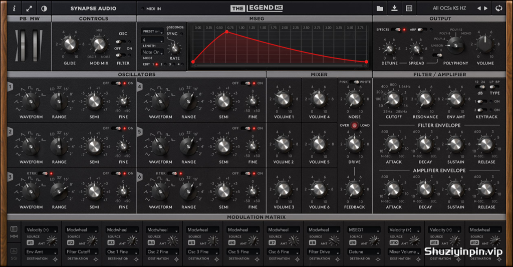Click the pitch bend wheel
513x267 pixels.
pyautogui.click(x=22, y=45)
